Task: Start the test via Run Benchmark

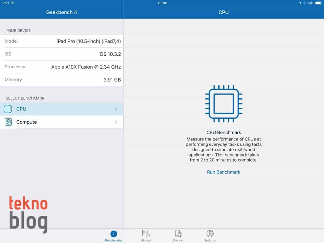Action: (x=223, y=172)
